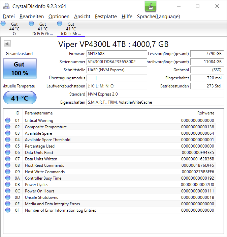Image resolution: width=227 pixels, height=237 pixels.
Task: Click the 41 °C temperature button
Action: 20,98
